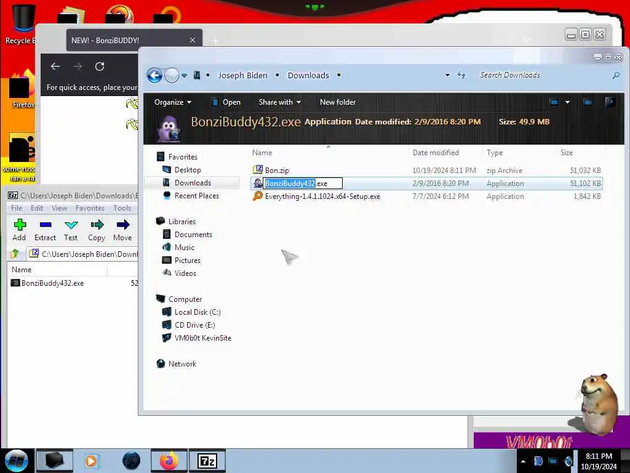Open the Favorites menu in 7-Zip
The image size is (630, 473).
click(90, 208)
